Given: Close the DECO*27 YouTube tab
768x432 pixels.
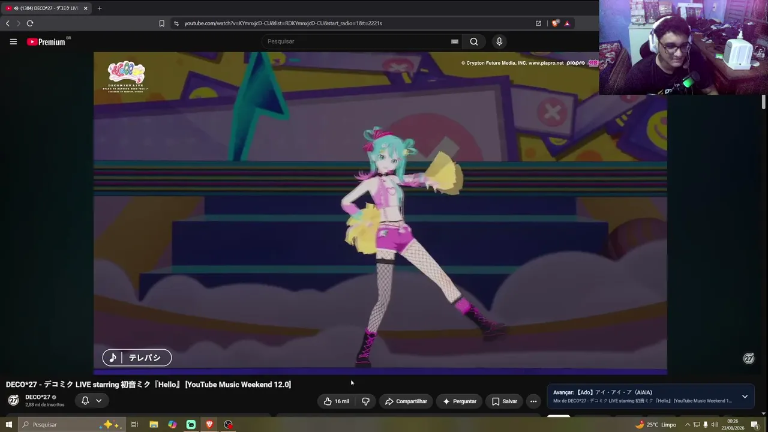Looking at the screenshot, I should [86, 8].
